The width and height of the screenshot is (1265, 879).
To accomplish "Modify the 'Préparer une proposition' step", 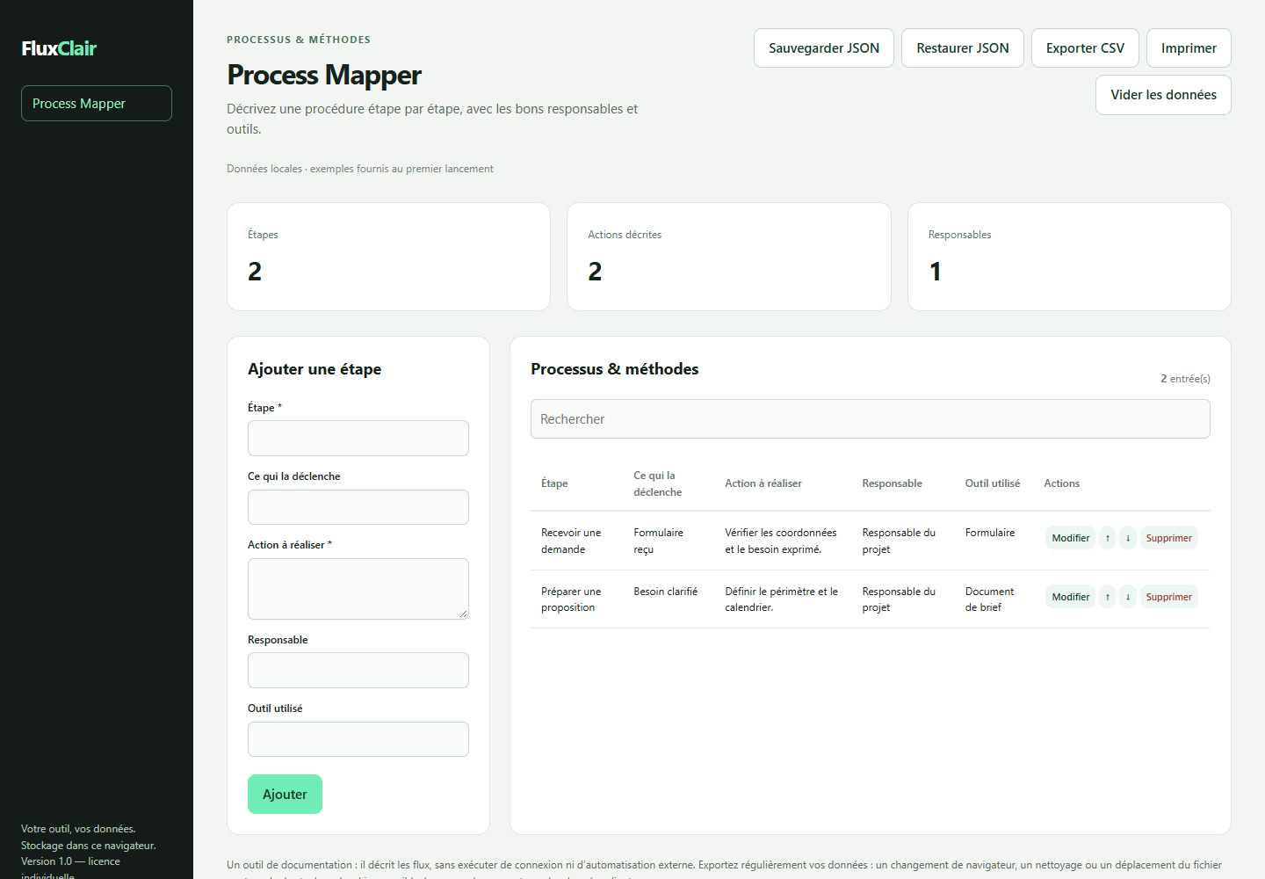I will [x=1070, y=597].
